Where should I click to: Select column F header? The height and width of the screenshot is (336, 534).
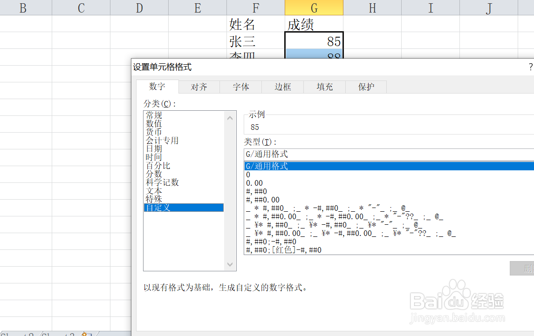(x=256, y=7)
